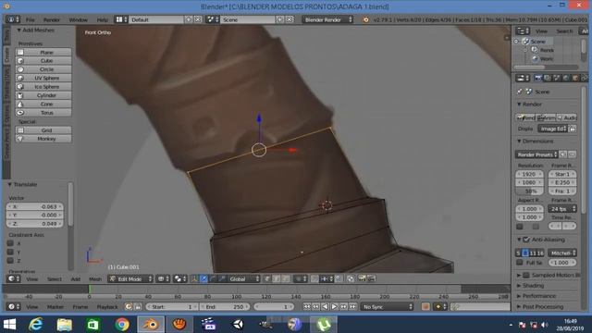Open the 3D view Mesh menu
The image size is (592, 333).
[95, 279]
